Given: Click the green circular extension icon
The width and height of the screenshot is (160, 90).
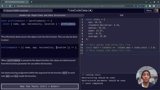Looking at the screenshot, I should click(x=146, y=6).
